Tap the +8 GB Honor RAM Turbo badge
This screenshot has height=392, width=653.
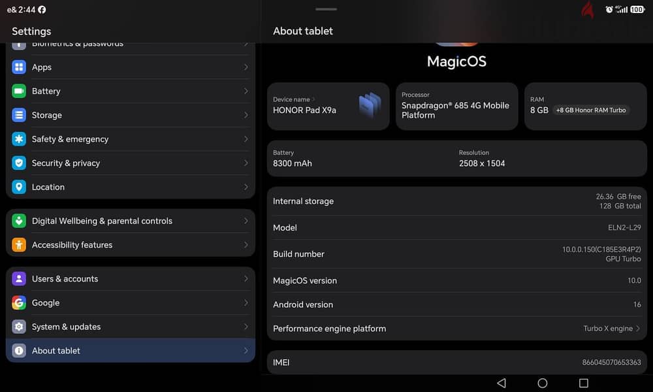tap(591, 110)
